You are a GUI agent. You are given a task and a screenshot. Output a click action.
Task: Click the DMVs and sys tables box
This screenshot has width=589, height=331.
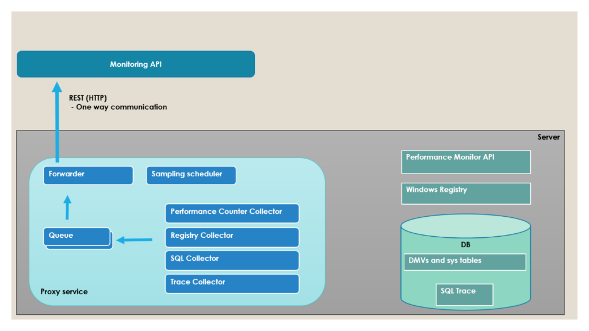tap(464, 261)
